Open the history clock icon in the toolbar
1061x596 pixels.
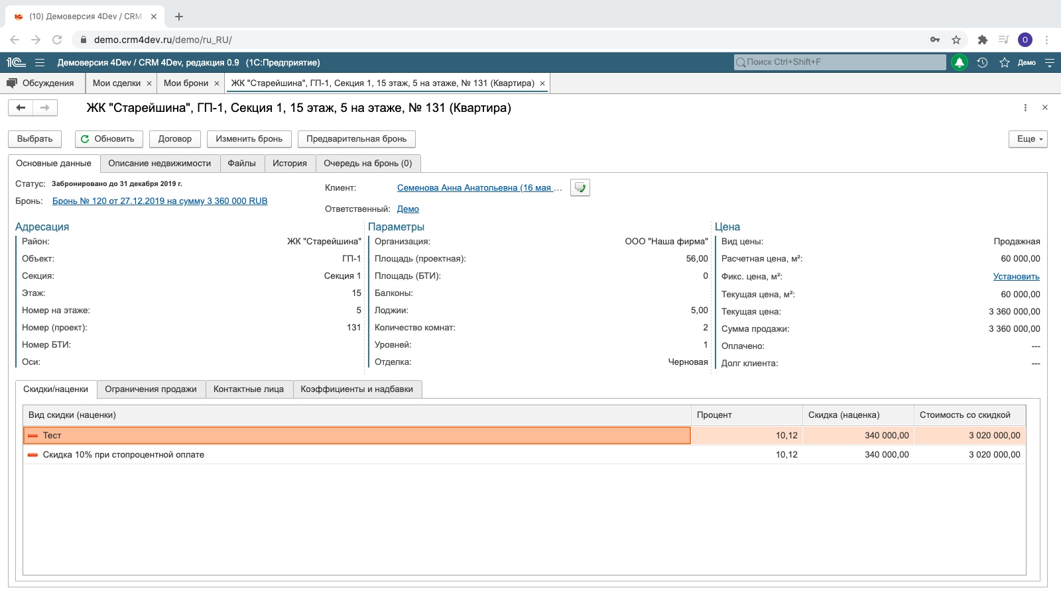point(981,63)
